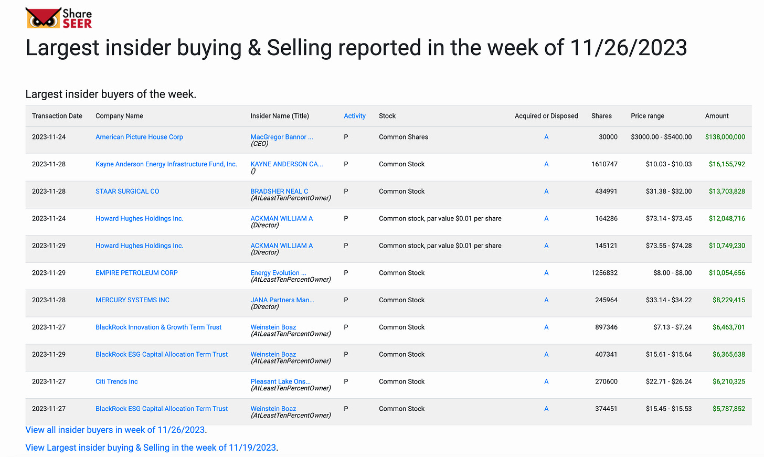Open Weinstein Boaz link in $5,787,852 row

click(x=273, y=409)
